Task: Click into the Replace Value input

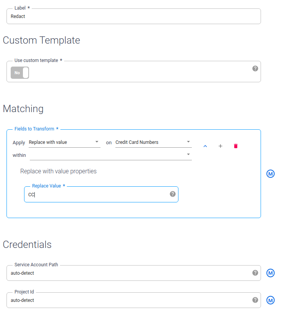Action: 96,195
